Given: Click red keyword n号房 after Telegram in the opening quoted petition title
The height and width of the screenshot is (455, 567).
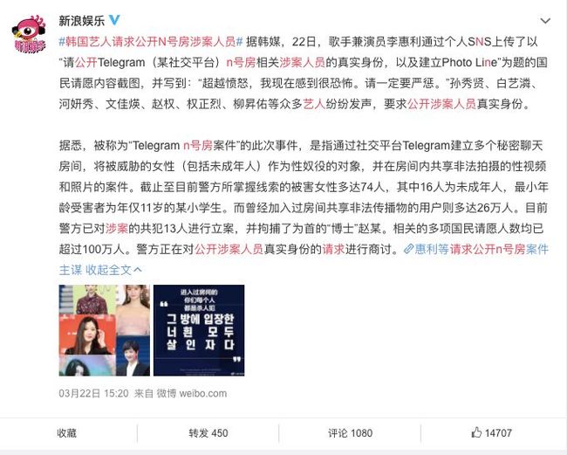Looking at the screenshot, I should coord(241,63).
